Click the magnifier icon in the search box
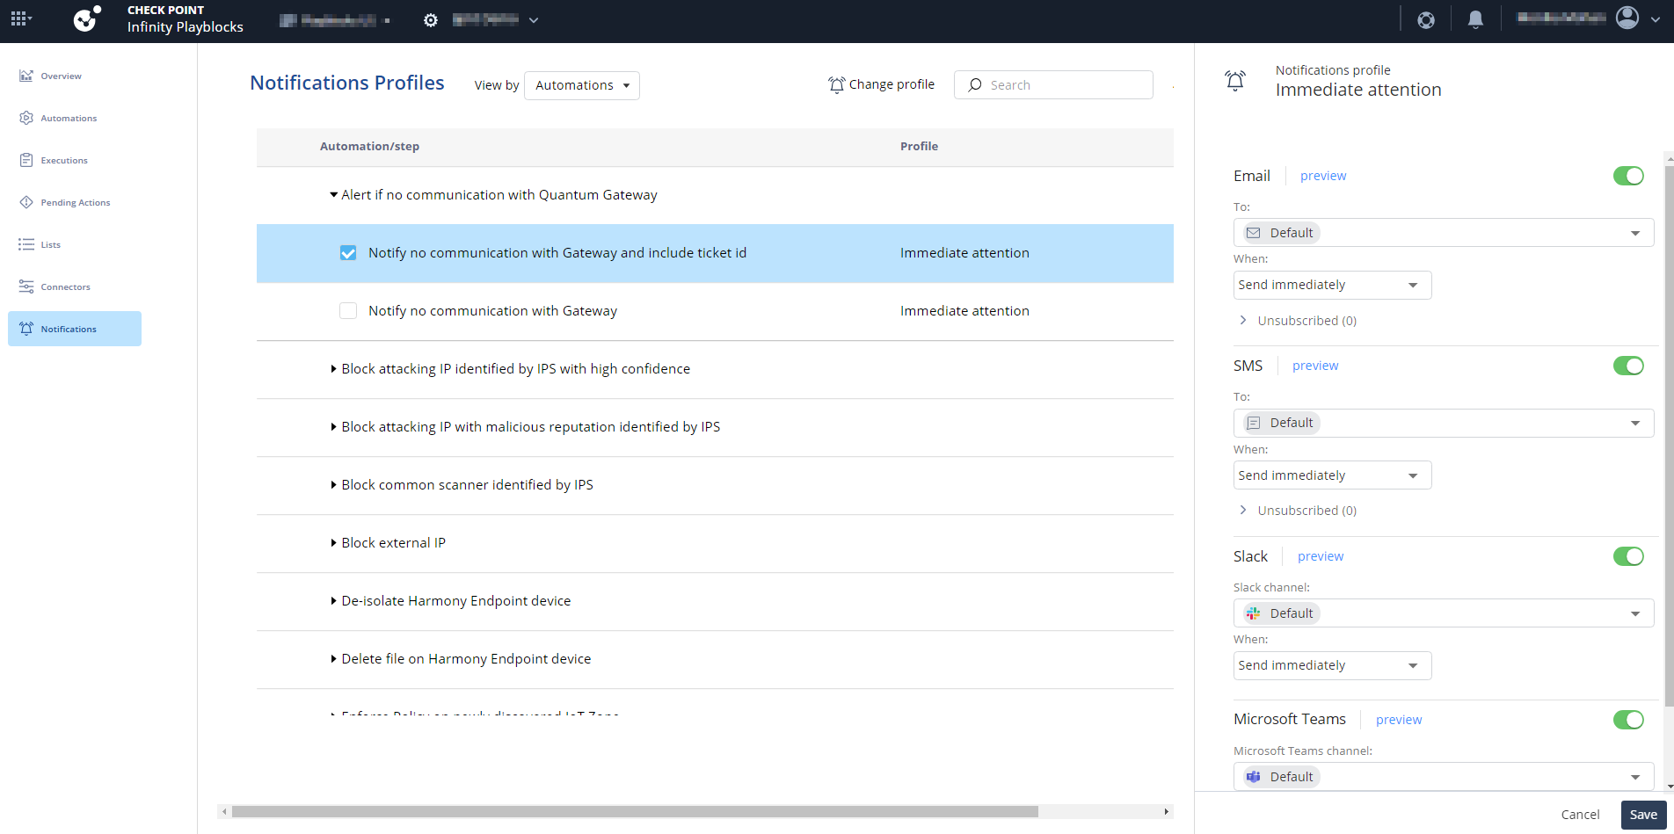1674x834 pixels. 975,85
